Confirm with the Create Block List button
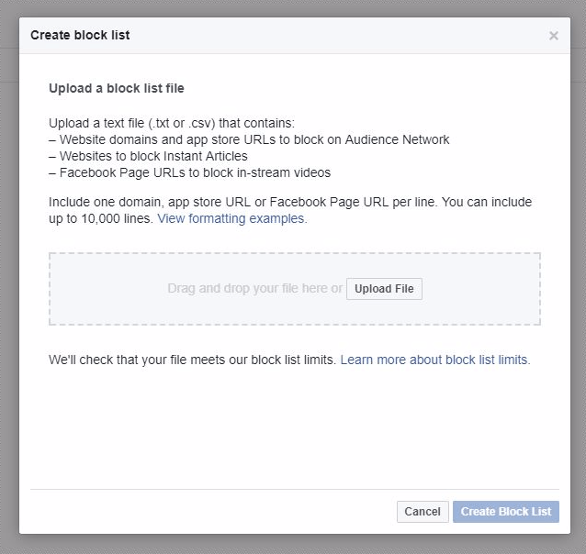This screenshot has height=554, width=586. (x=506, y=512)
